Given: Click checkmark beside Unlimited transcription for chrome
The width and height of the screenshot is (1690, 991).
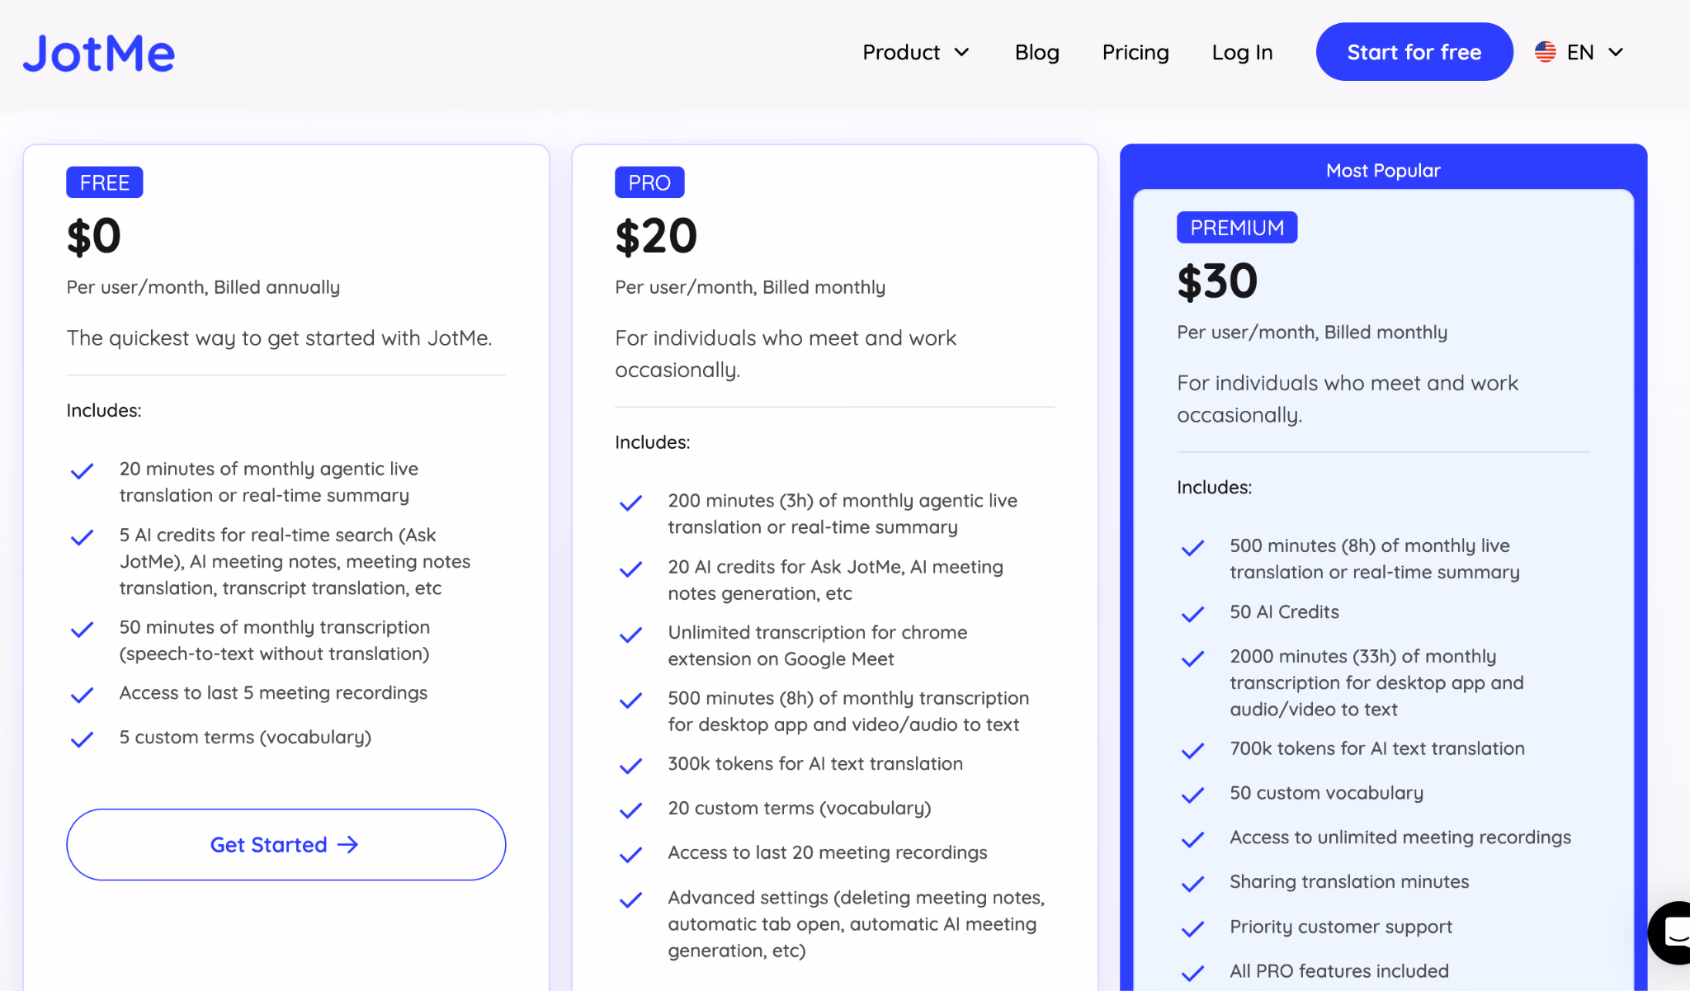Looking at the screenshot, I should 630,635.
